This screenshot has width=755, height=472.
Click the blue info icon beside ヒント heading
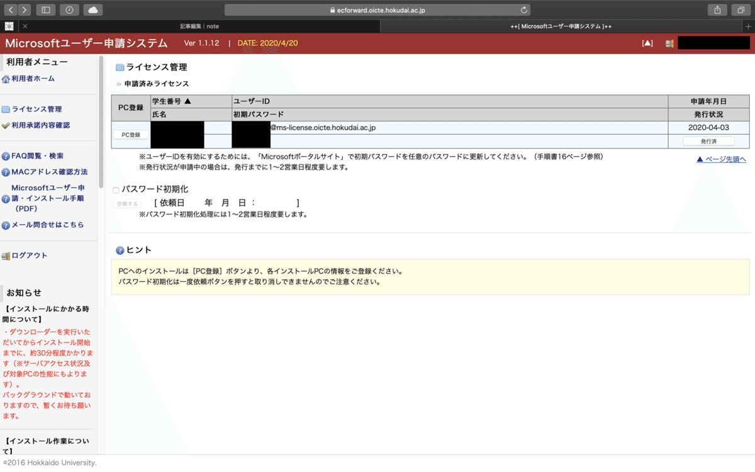pyautogui.click(x=118, y=250)
